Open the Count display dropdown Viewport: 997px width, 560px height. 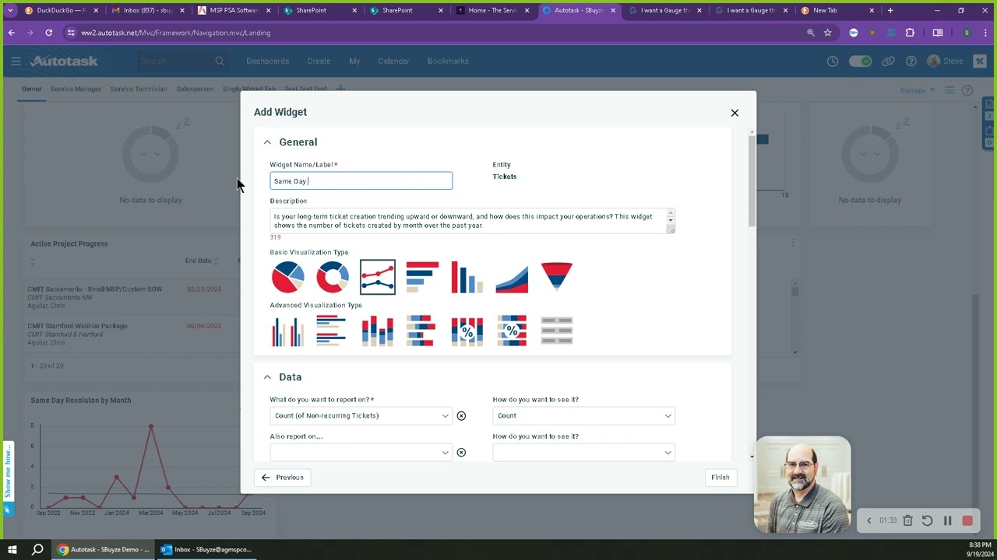pos(583,416)
